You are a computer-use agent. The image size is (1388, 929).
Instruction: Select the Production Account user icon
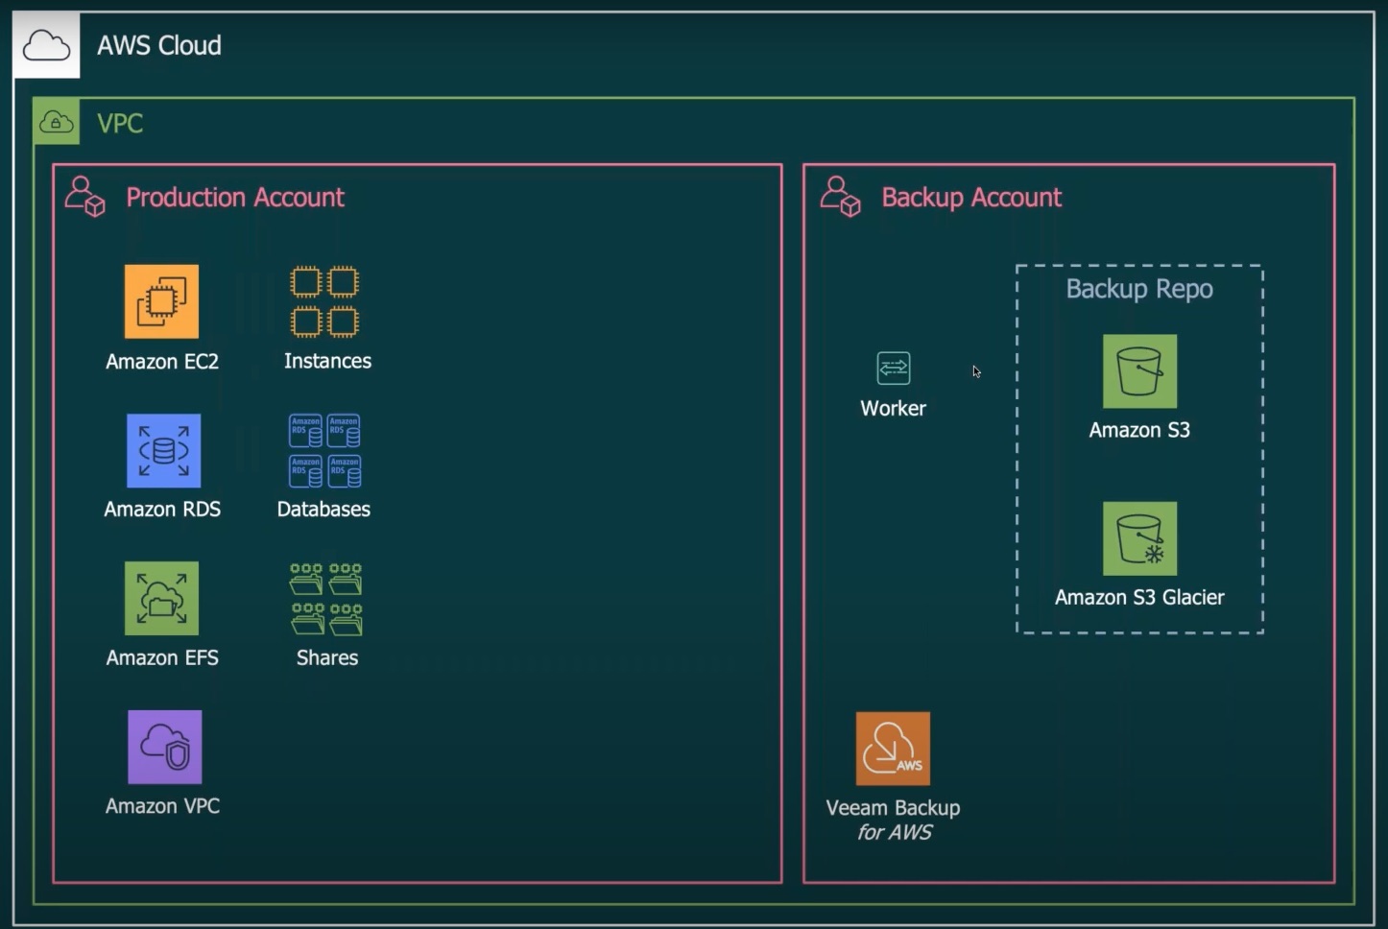84,197
